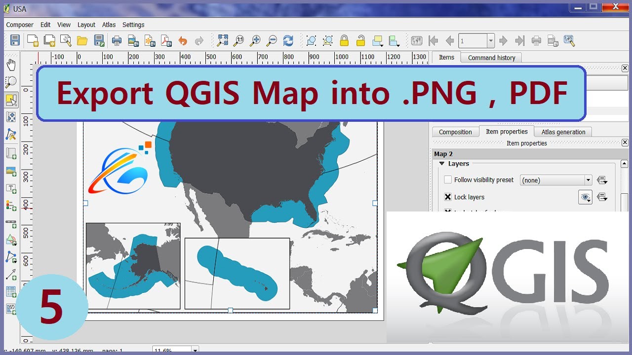This screenshot has height=355, width=632.
Task: Click the atlas page number field
Action: coord(473,40)
